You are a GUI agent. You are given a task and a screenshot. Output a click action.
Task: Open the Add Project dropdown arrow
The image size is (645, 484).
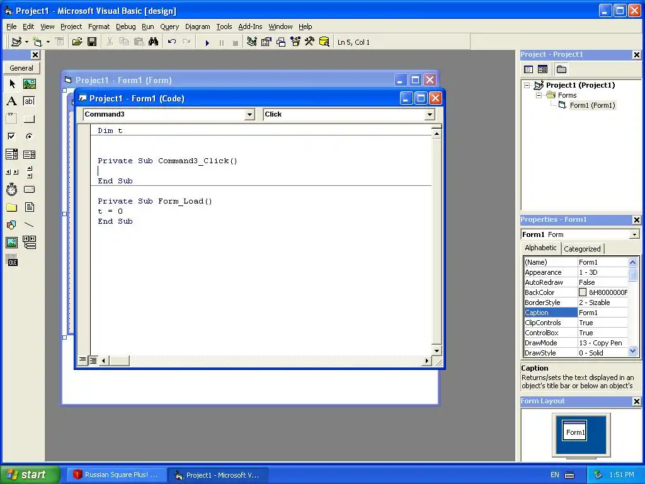pos(26,42)
